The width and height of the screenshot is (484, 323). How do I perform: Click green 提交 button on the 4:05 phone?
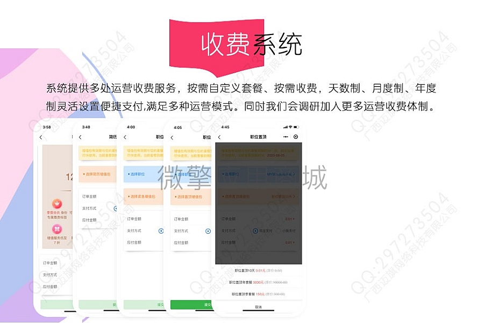[191, 305]
